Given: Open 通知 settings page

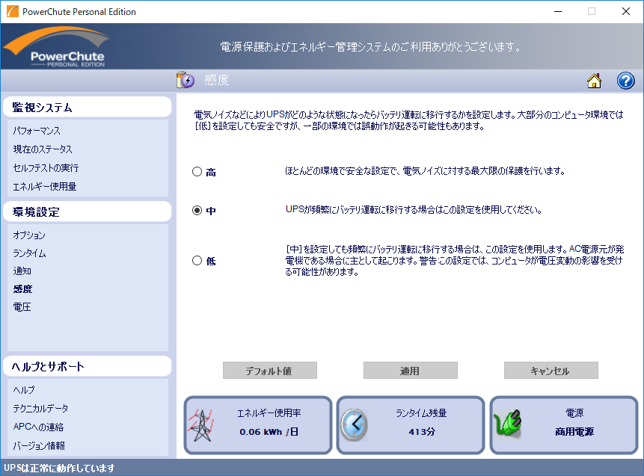Looking at the screenshot, I should 22,271.
